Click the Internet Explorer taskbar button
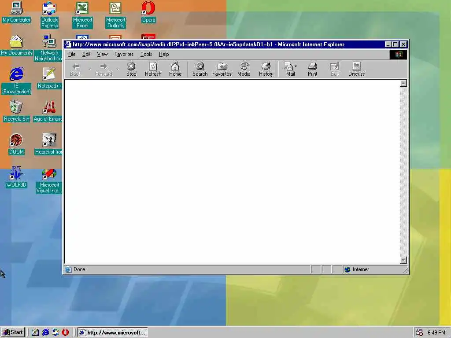The height and width of the screenshot is (338, 451). coord(113,333)
